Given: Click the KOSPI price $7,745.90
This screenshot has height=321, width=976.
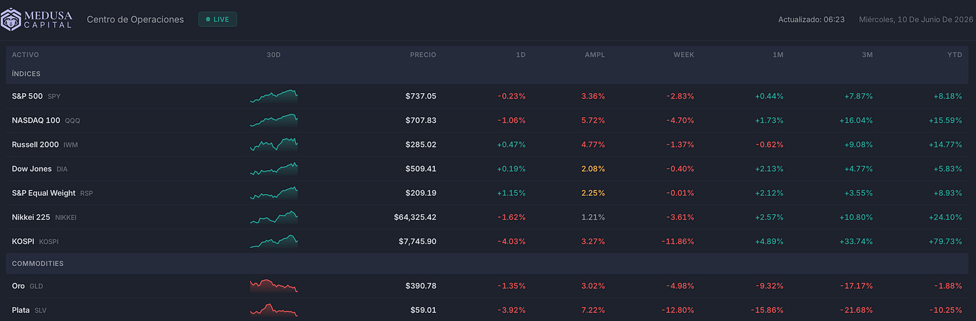Looking at the screenshot, I should 418,241.
